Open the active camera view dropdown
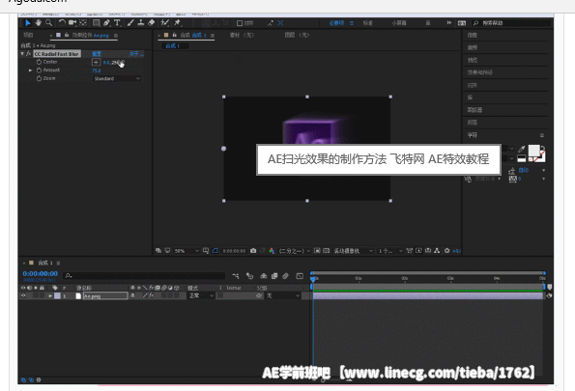The image size is (575, 391). (353, 251)
